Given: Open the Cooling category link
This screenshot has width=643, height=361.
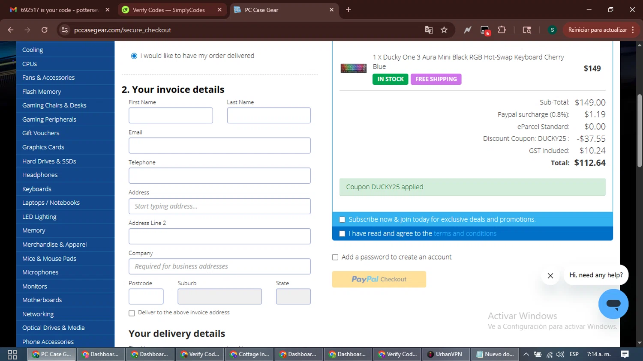Looking at the screenshot, I should tap(33, 50).
